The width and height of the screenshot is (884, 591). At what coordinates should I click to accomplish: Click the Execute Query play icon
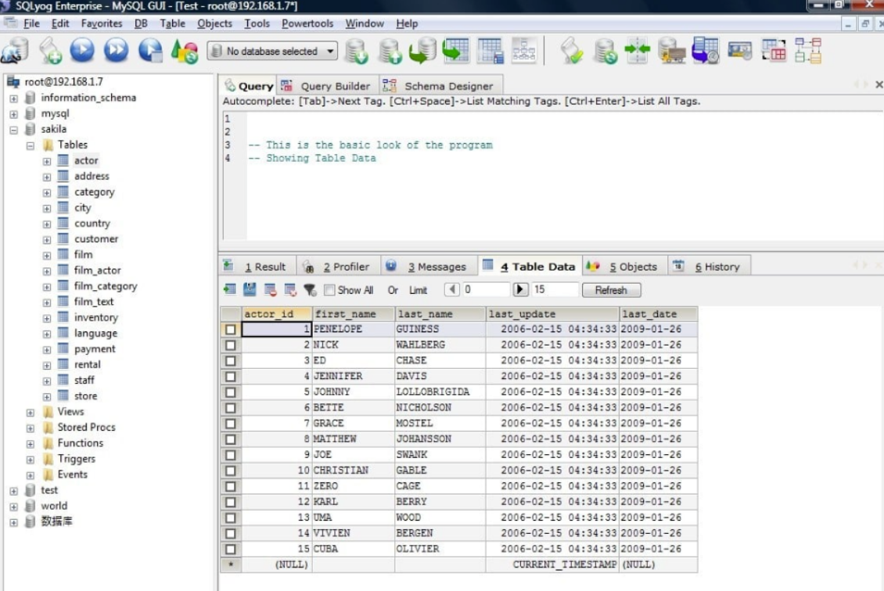pyautogui.click(x=81, y=51)
